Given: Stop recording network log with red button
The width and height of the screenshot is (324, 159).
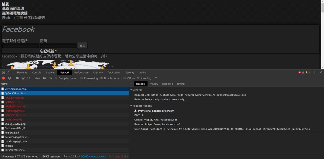Looking at the screenshot, I should coord(4,78).
